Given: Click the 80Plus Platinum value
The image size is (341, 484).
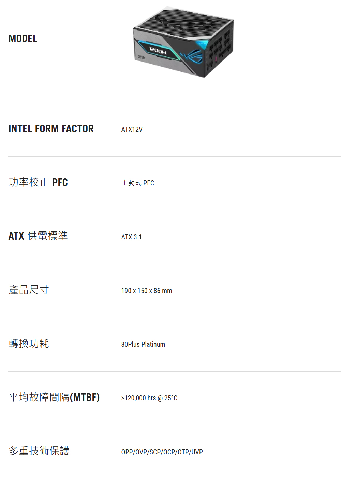Looking at the screenshot, I should coord(143,345).
